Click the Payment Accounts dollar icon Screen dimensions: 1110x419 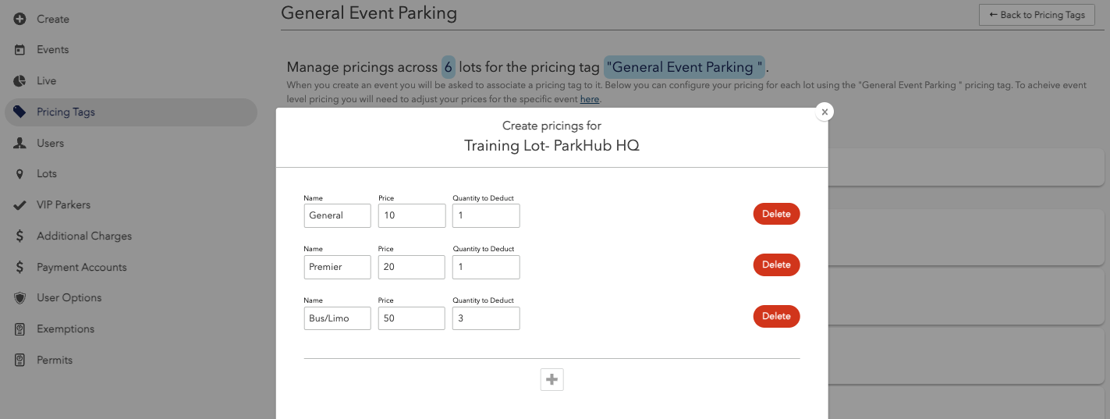coord(20,268)
